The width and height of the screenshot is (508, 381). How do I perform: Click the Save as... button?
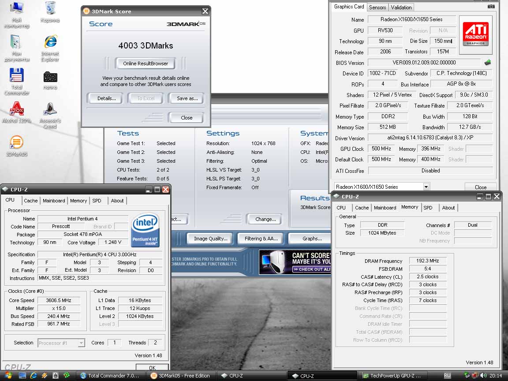click(187, 98)
